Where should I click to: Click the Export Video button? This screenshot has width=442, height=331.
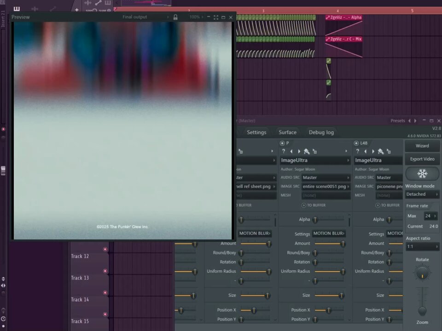pyautogui.click(x=422, y=159)
